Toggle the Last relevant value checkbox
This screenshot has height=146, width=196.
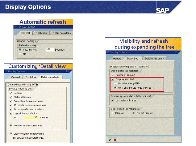[112, 100]
